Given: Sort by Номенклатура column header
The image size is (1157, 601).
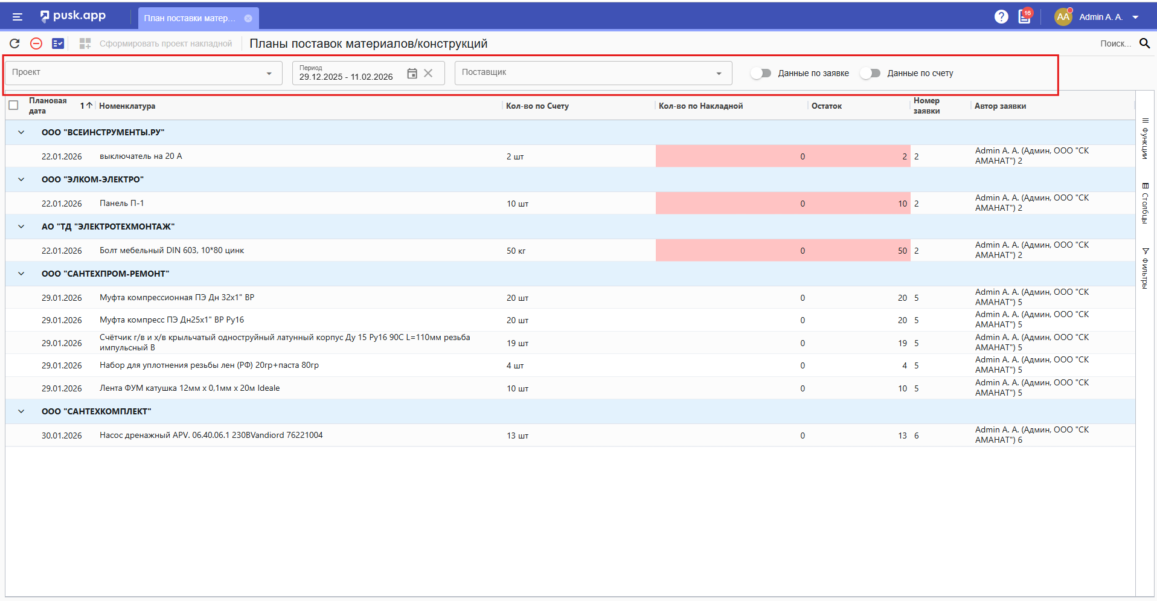Looking at the screenshot, I should [x=127, y=106].
